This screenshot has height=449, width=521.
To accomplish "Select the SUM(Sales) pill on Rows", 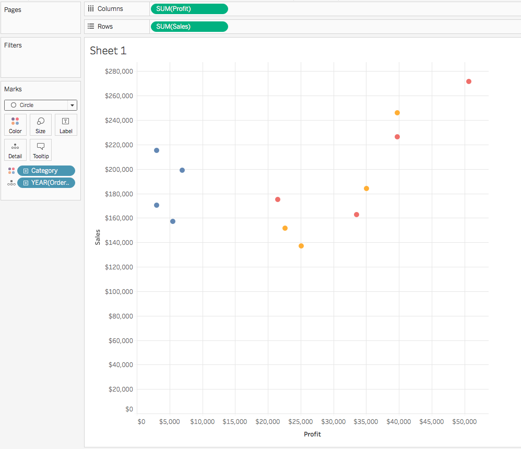I will (189, 26).
